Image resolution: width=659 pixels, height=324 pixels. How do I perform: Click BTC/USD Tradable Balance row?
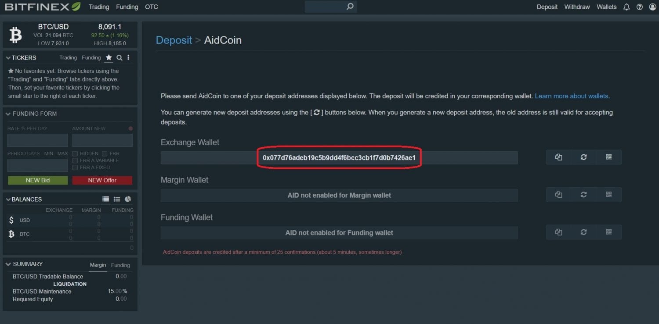pos(70,276)
